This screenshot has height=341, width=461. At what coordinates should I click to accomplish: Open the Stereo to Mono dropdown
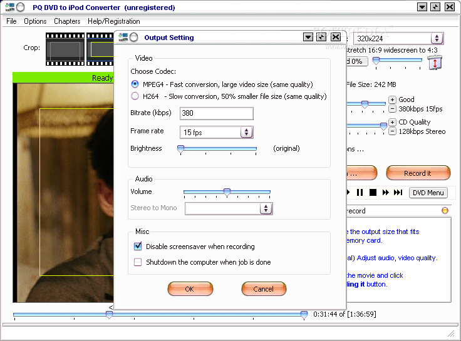(266, 208)
